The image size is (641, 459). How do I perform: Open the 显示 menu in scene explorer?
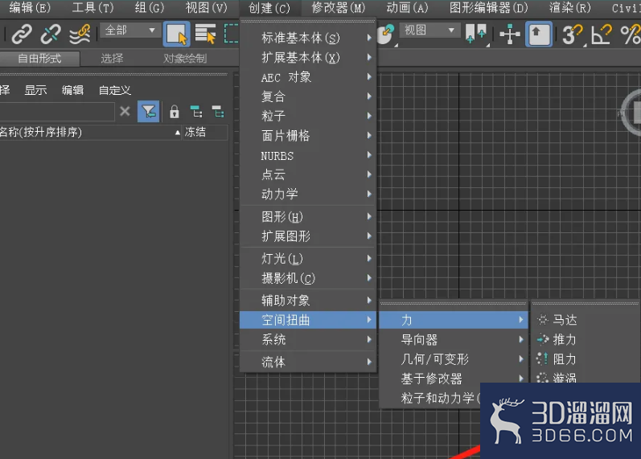point(35,90)
